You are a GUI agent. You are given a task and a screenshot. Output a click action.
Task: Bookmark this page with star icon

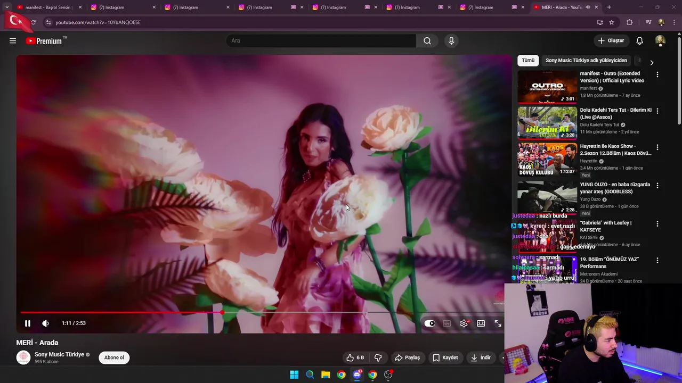pyautogui.click(x=612, y=22)
